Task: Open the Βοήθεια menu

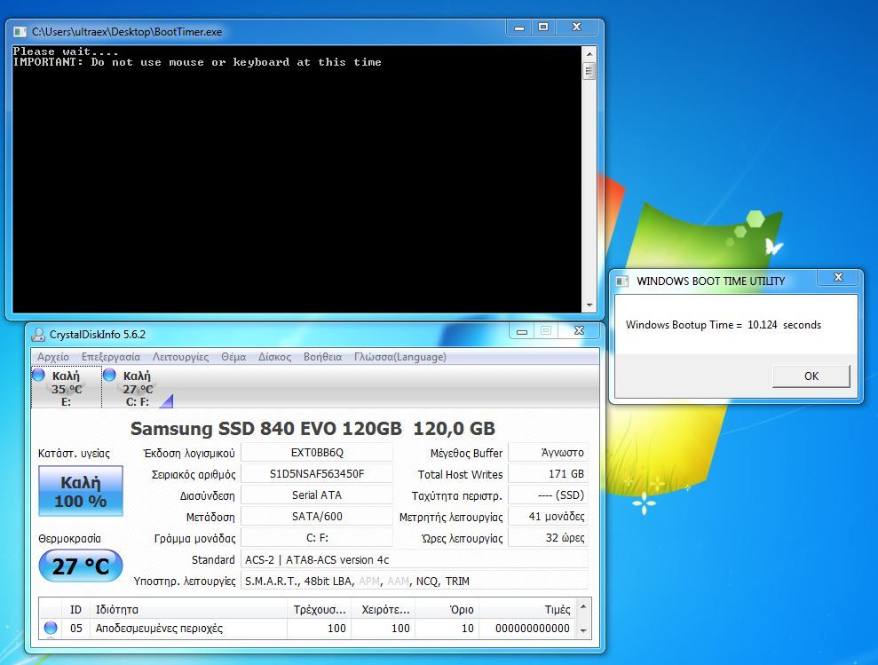Action: (x=322, y=357)
